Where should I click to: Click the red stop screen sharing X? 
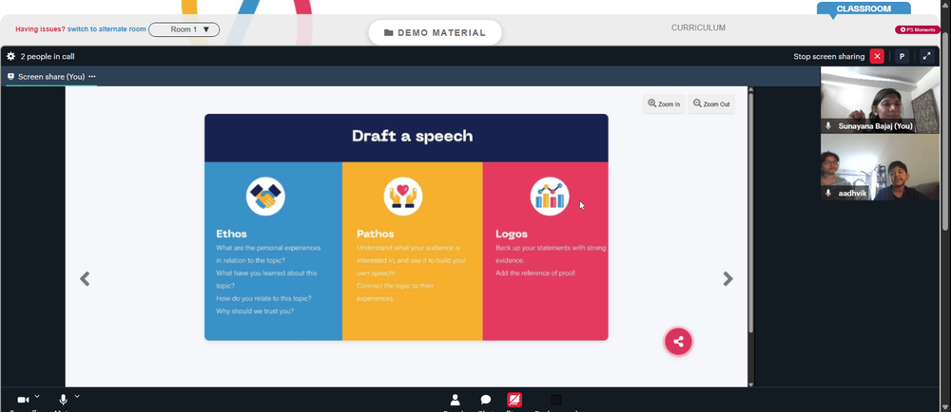[877, 56]
